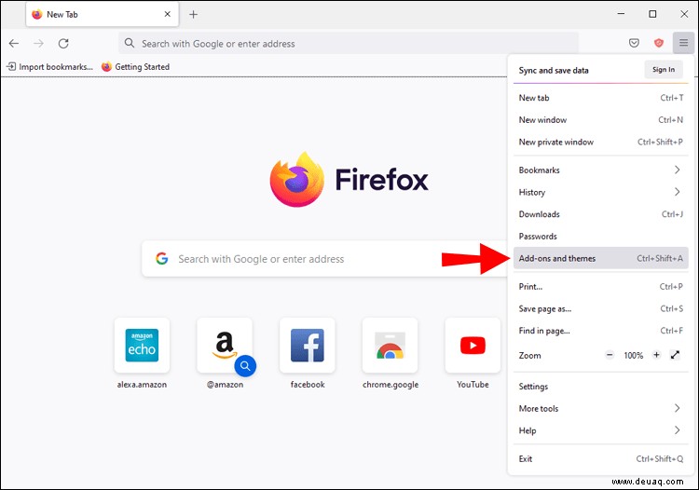Expand Bookmarks submenu
The image size is (699, 490).
tap(600, 170)
